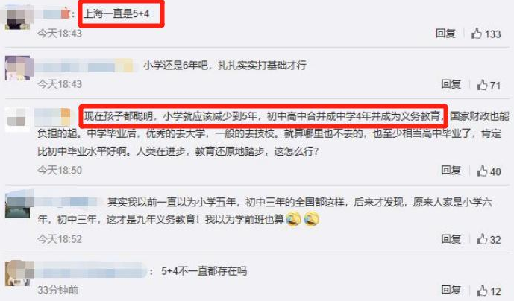Reply to the 上海一直是5+4 comment

445,34
